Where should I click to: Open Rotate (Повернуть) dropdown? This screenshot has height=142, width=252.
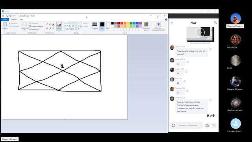click(x=34, y=29)
